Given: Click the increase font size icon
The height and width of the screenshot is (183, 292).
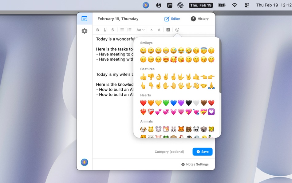Looking at the screenshot, I should [x=159, y=30].
